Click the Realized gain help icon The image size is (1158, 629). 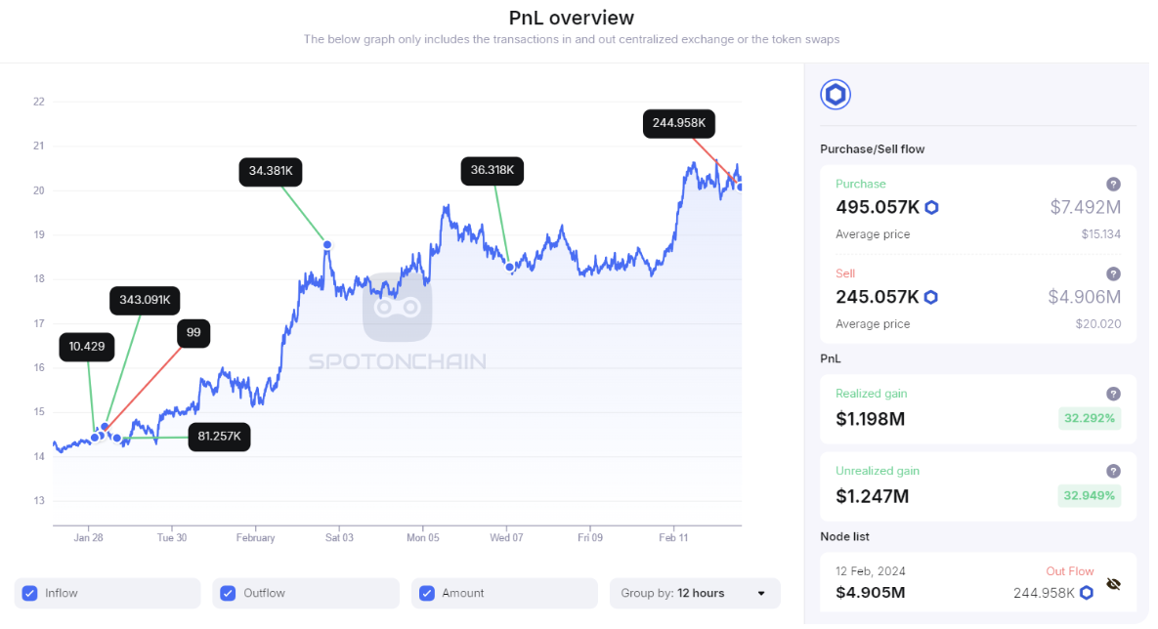(1113, 395)
